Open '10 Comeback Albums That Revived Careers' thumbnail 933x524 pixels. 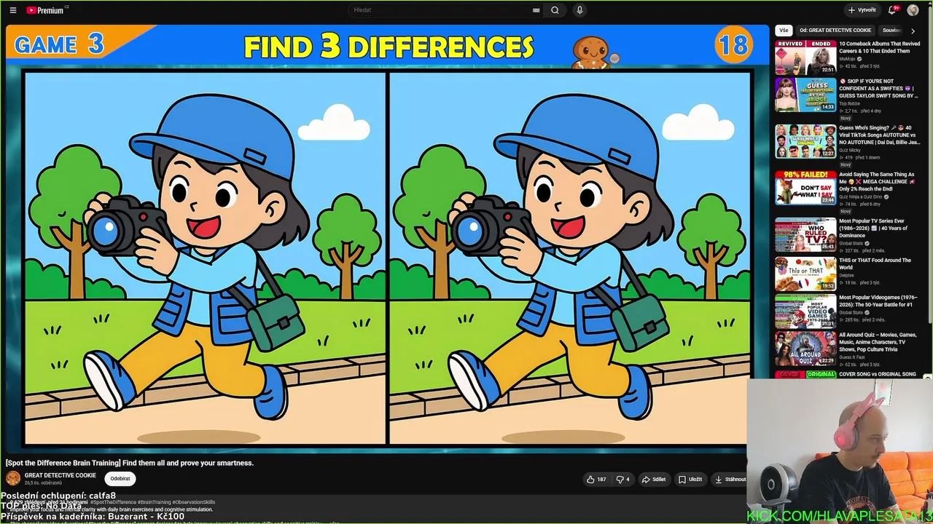(x=805, y=57)
